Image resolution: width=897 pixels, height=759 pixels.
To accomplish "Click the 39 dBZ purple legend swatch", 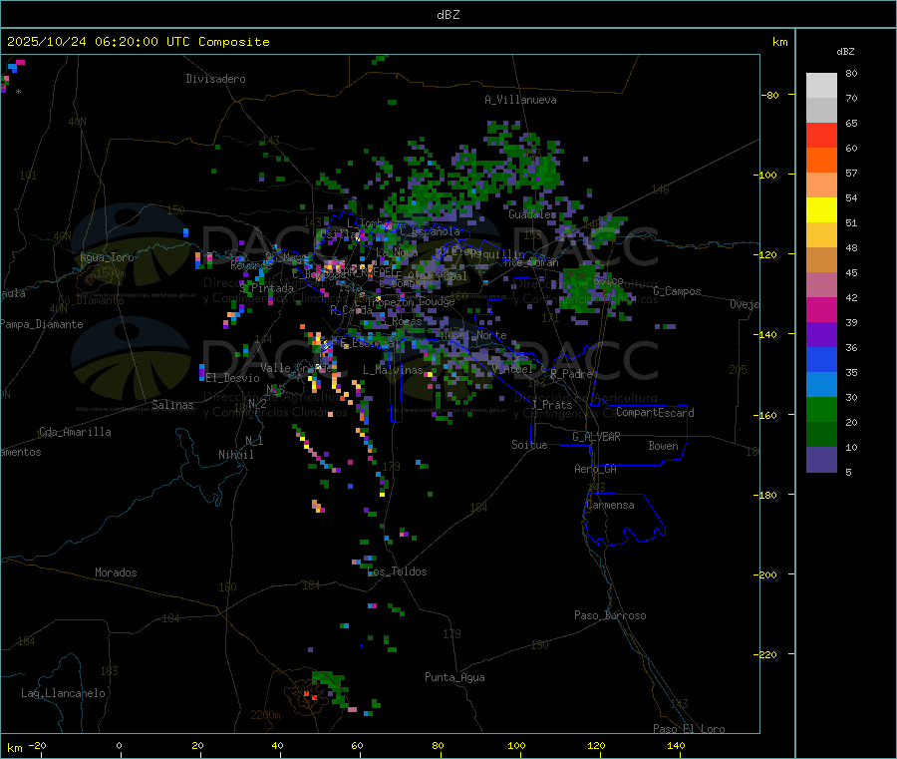I will click(821, 335).
